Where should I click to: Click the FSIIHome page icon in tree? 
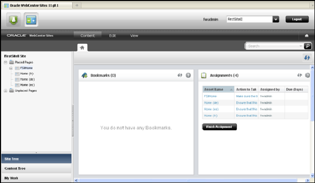(x=17, y=68)
